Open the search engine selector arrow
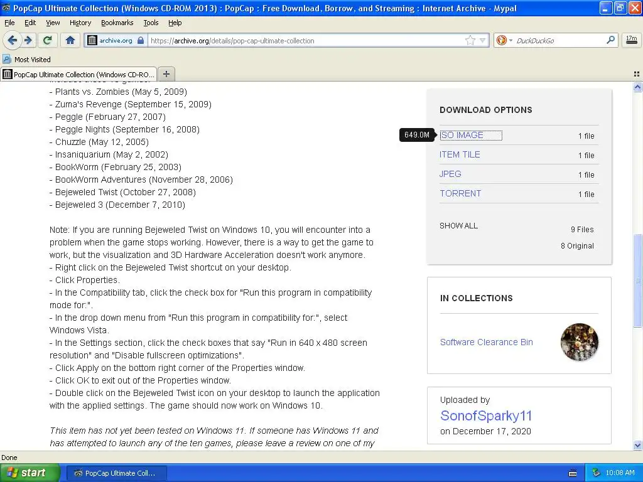Image resolution: width=643 pixels, height=482 pixels. tap(511, 41)
